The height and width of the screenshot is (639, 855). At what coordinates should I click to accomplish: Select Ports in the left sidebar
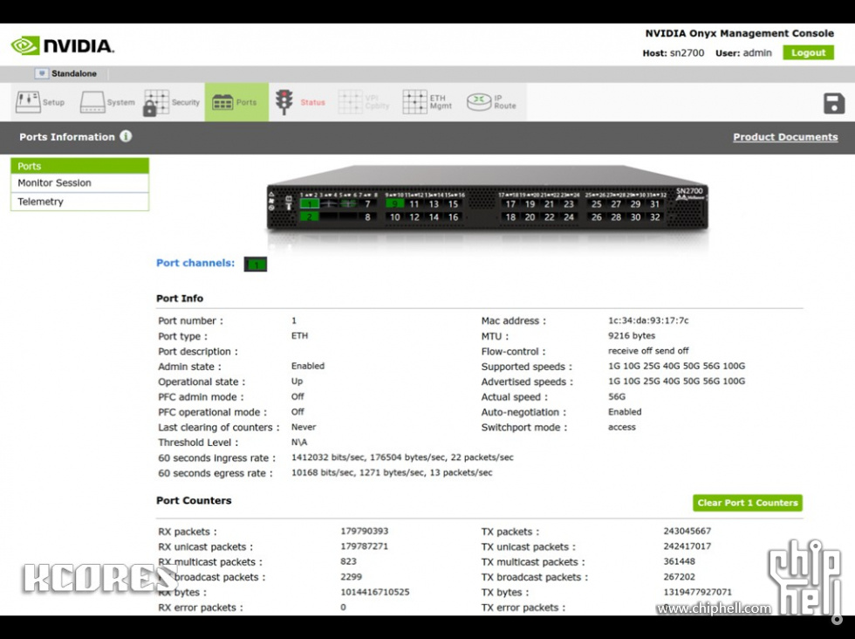[x=79, y=166]
